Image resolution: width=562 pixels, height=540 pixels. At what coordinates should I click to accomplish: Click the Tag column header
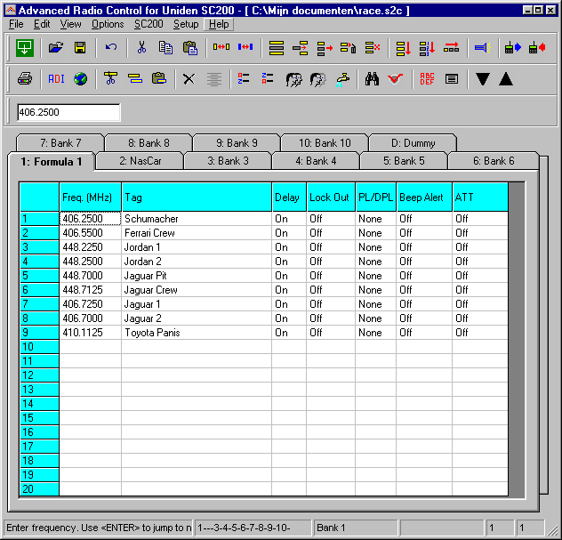(197, 197)
